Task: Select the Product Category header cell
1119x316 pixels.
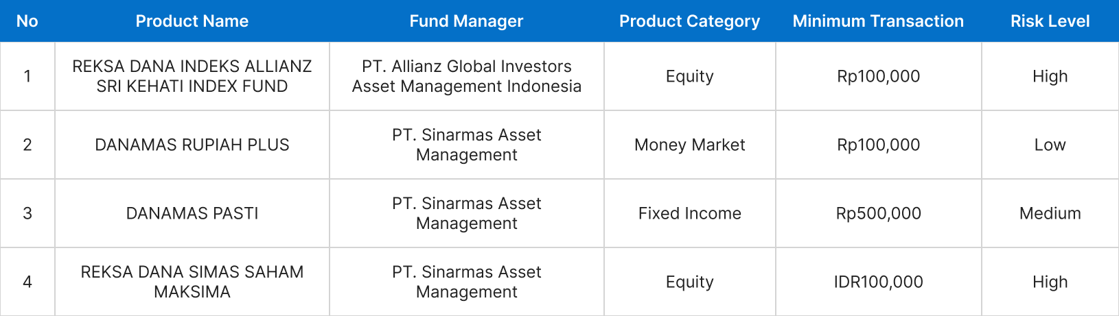Action: pyautogui.click(x=689, y=21)
